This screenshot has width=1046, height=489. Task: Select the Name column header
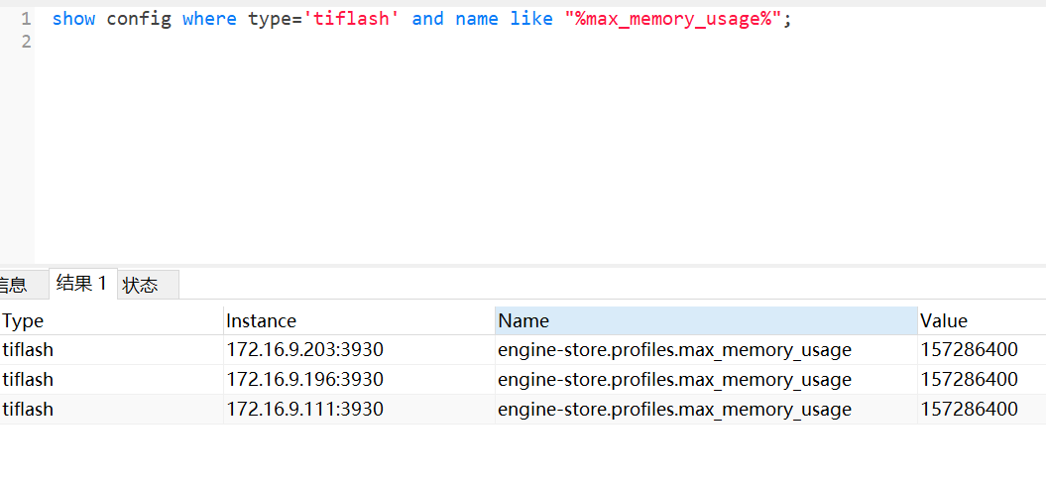coord(523,320)
